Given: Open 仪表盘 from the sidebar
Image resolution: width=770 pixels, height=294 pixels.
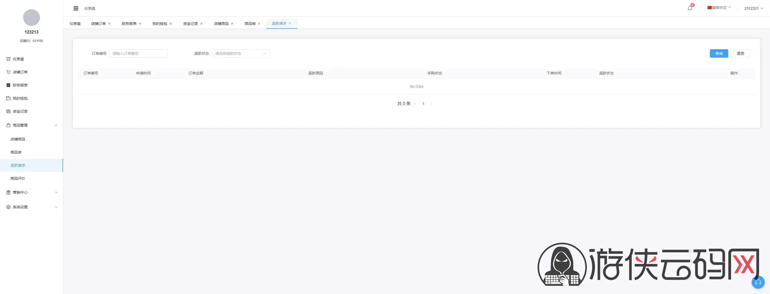Looking at the screenshot, I should pyautogui.click(x=31, y=59).
